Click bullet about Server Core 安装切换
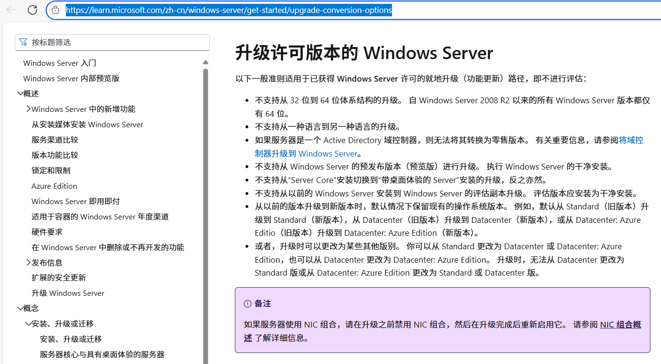 tap(401, 180)
